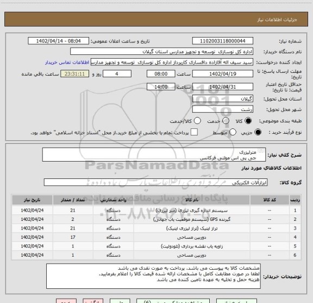The image size is (313, 303).
Task: Click remaining days field showing 4
Action: click(117, 74)
